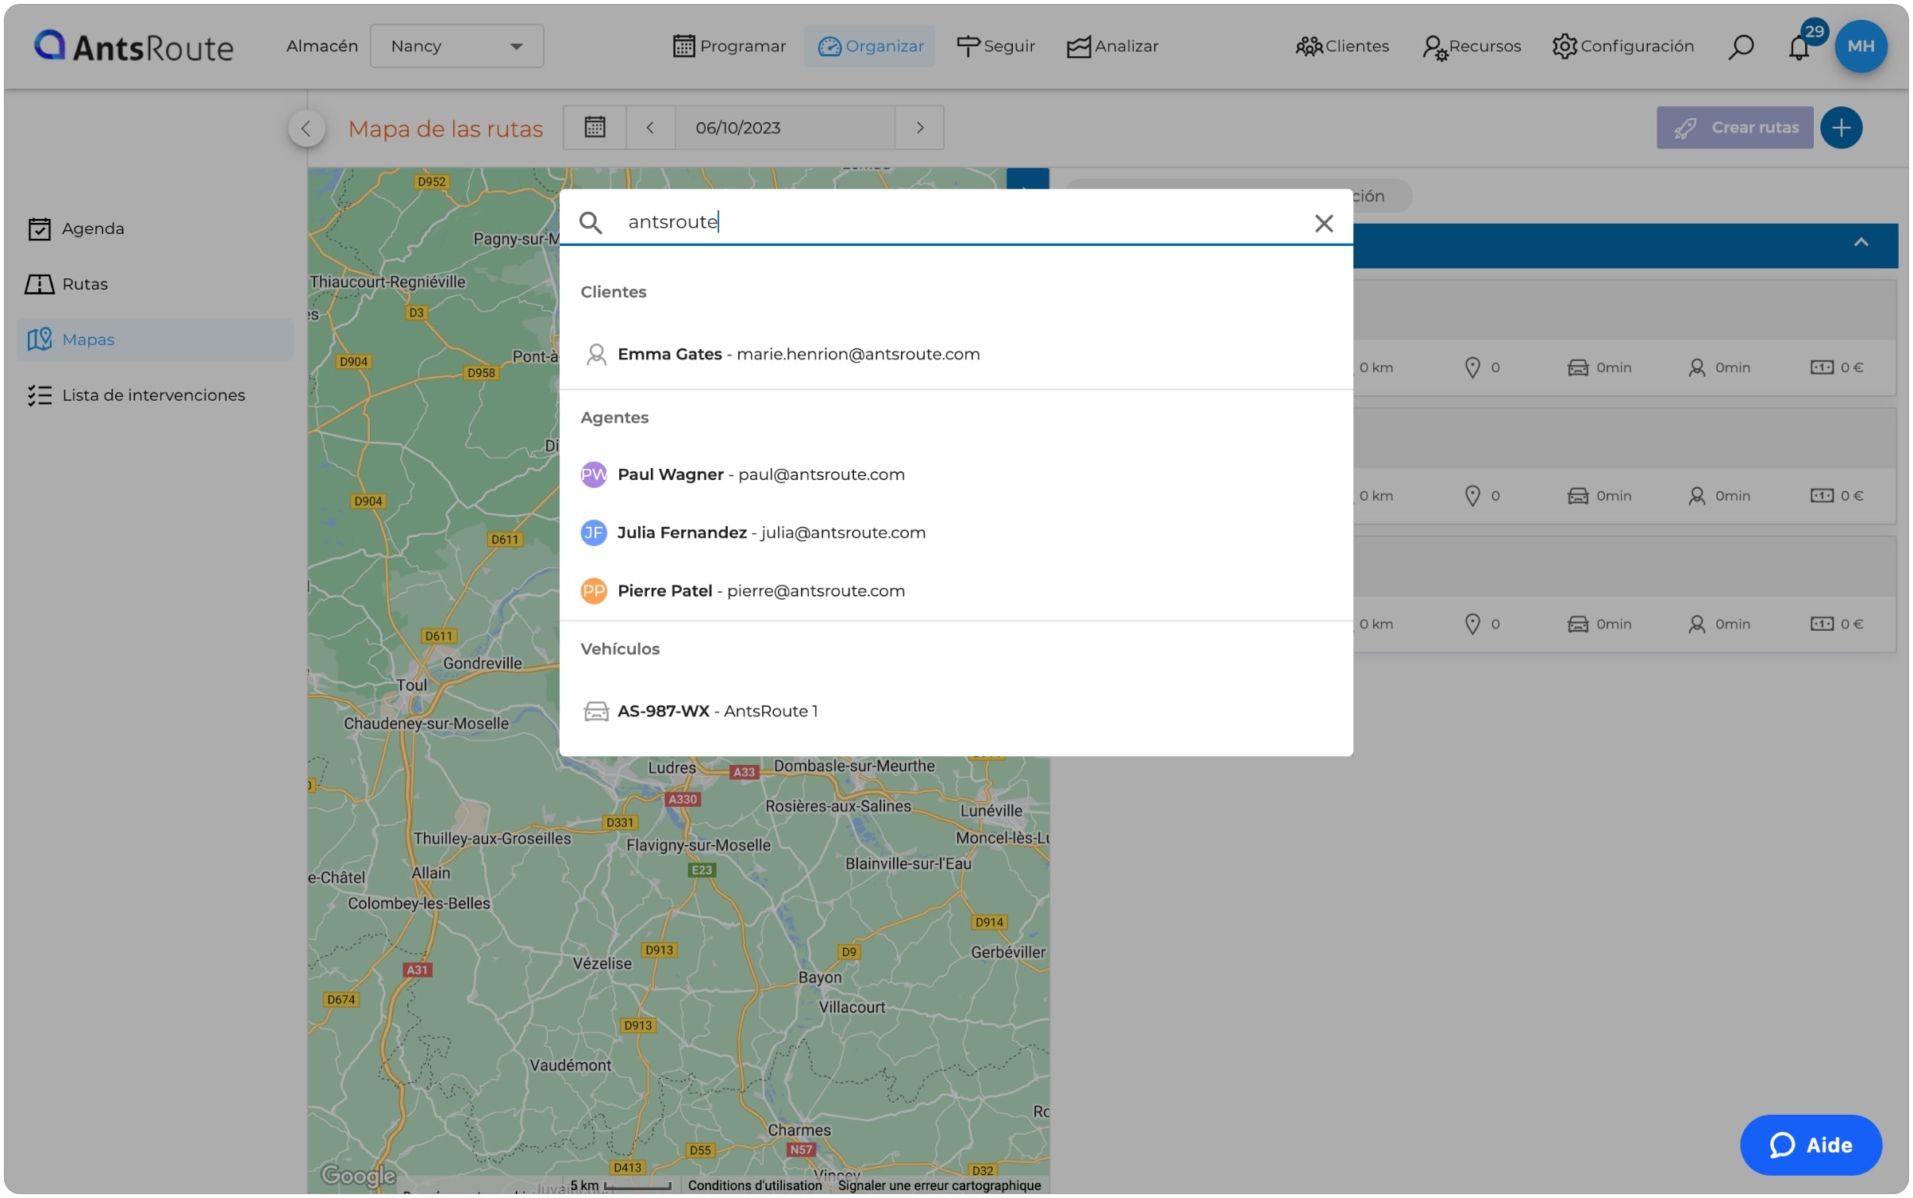The height and width of the screenshot is (1198, 1913).
Task: Go to the next day
Action: point(919,127)
